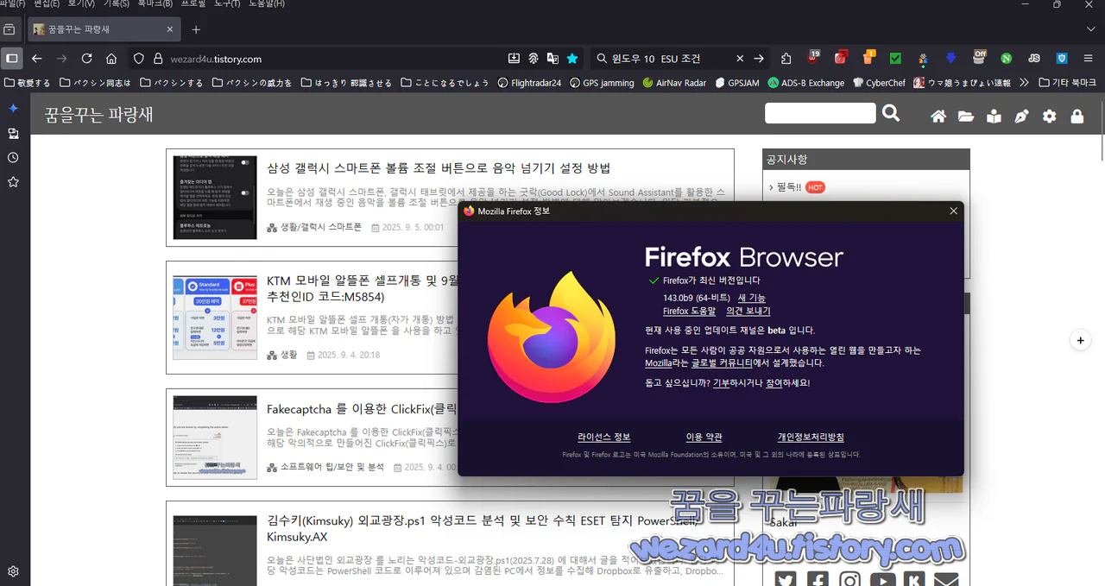Open the 편집(E) menu

(47, 3)
